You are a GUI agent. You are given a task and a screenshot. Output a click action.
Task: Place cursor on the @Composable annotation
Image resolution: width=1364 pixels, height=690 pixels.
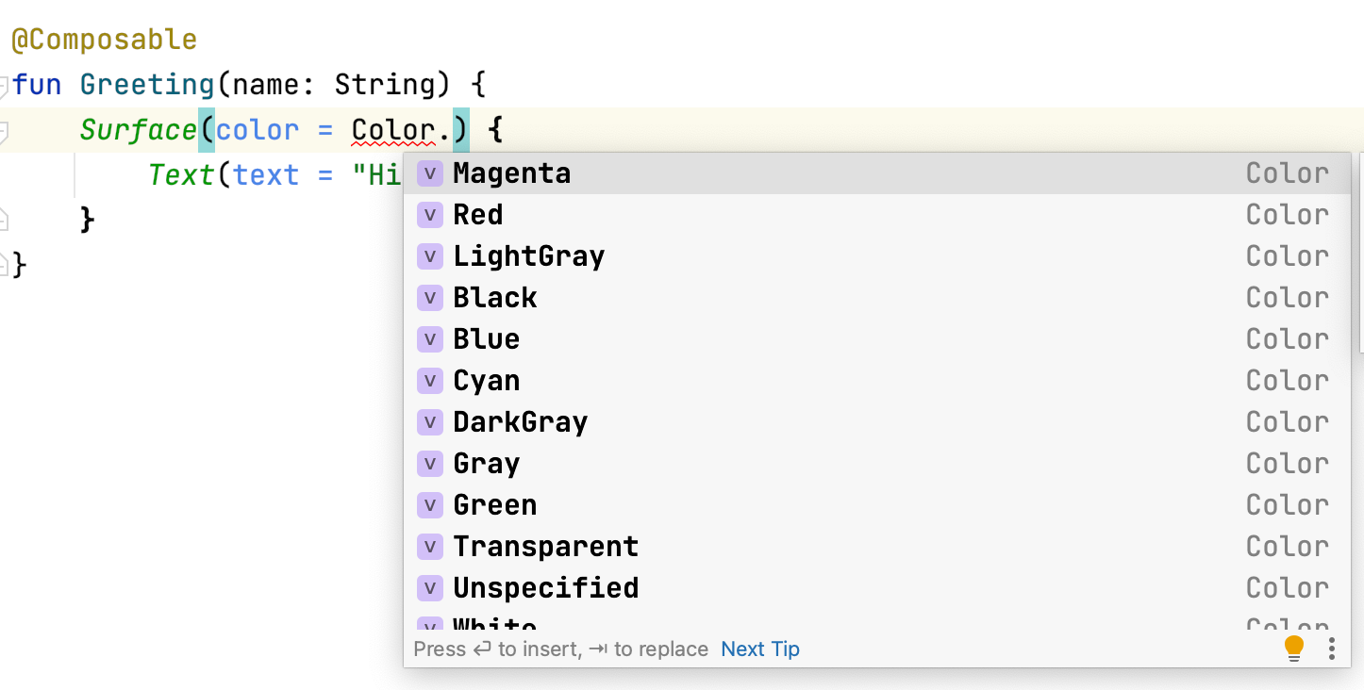[x=104, y=41]
